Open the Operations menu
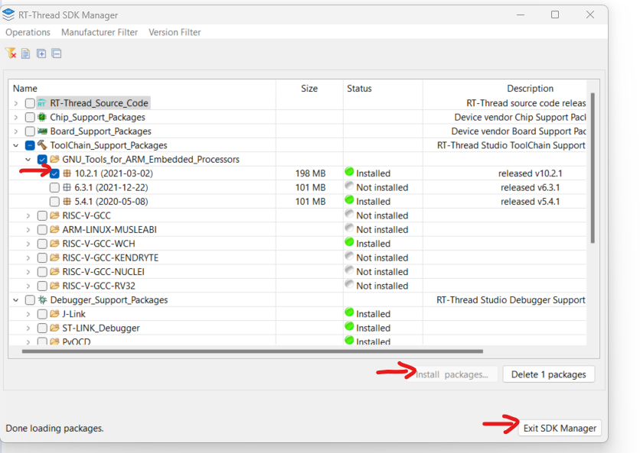This screenshot has height=453, width=640. 28,32
